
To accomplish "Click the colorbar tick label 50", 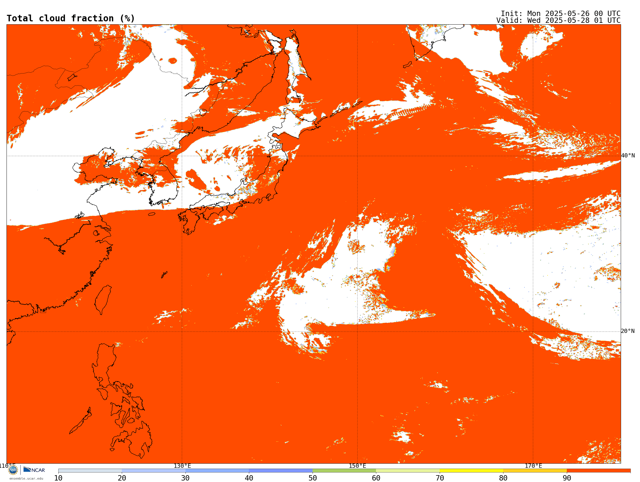I will 313,478.
